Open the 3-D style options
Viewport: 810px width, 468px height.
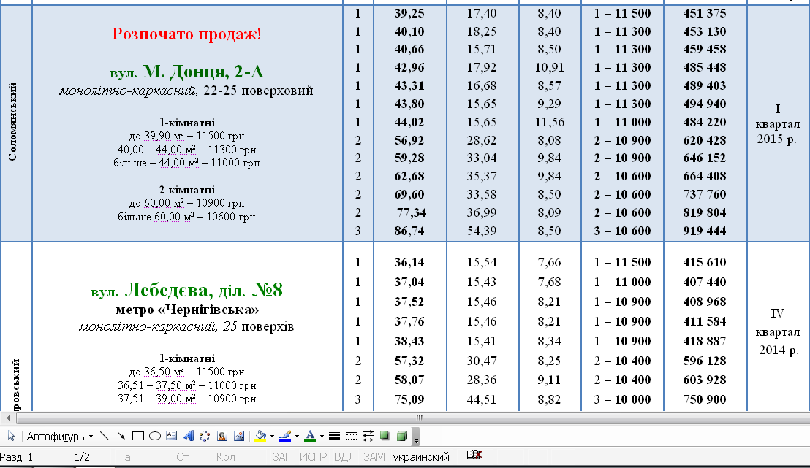[x=402, y=437]
